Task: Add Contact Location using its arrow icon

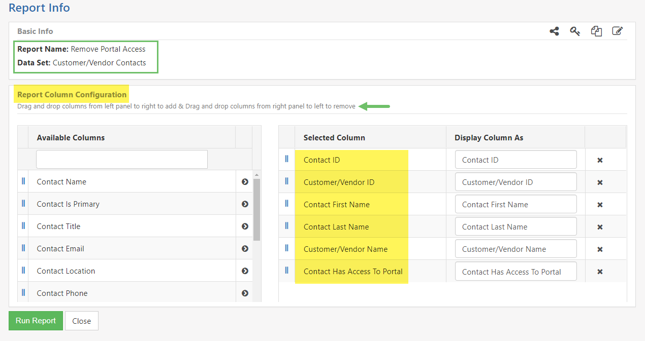Action: pyautogui.click(x=244, y=271)
